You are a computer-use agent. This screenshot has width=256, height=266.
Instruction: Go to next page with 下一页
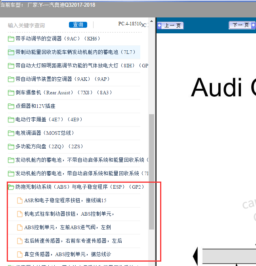pos(242,25)
